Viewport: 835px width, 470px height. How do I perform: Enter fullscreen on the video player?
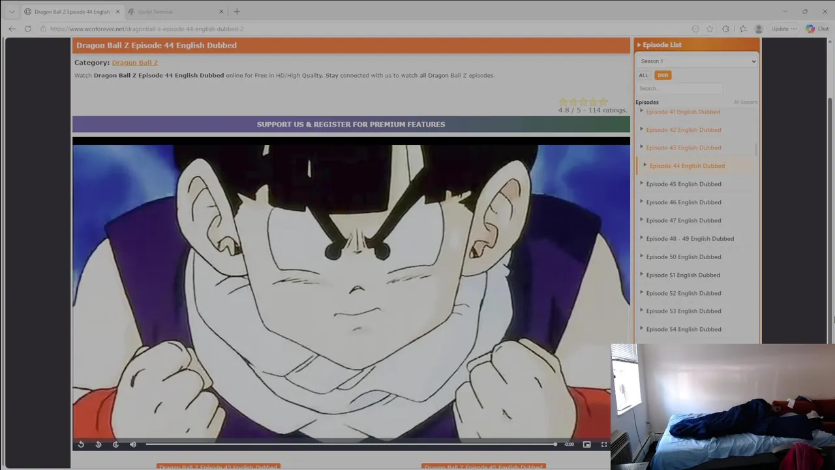(604, 445)
